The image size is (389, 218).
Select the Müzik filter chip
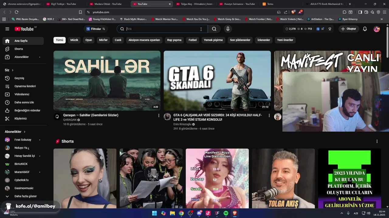point(74,40)
